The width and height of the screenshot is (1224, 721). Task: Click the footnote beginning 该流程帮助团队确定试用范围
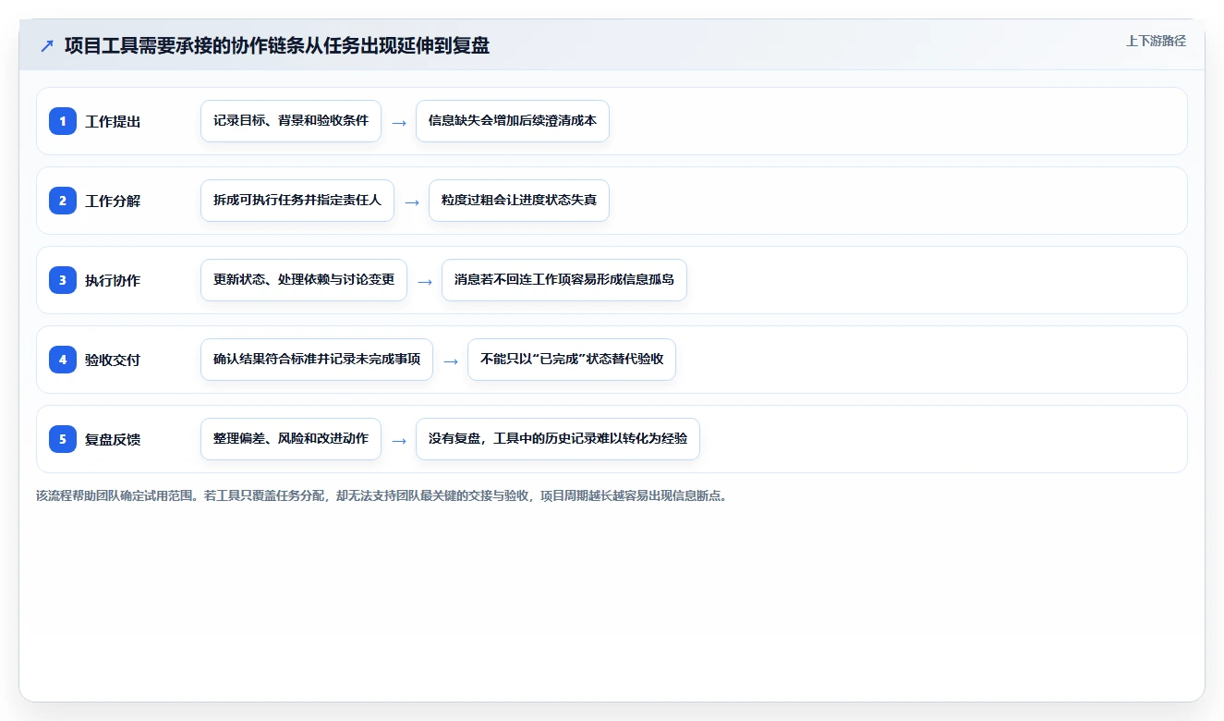tap(382, 495)
